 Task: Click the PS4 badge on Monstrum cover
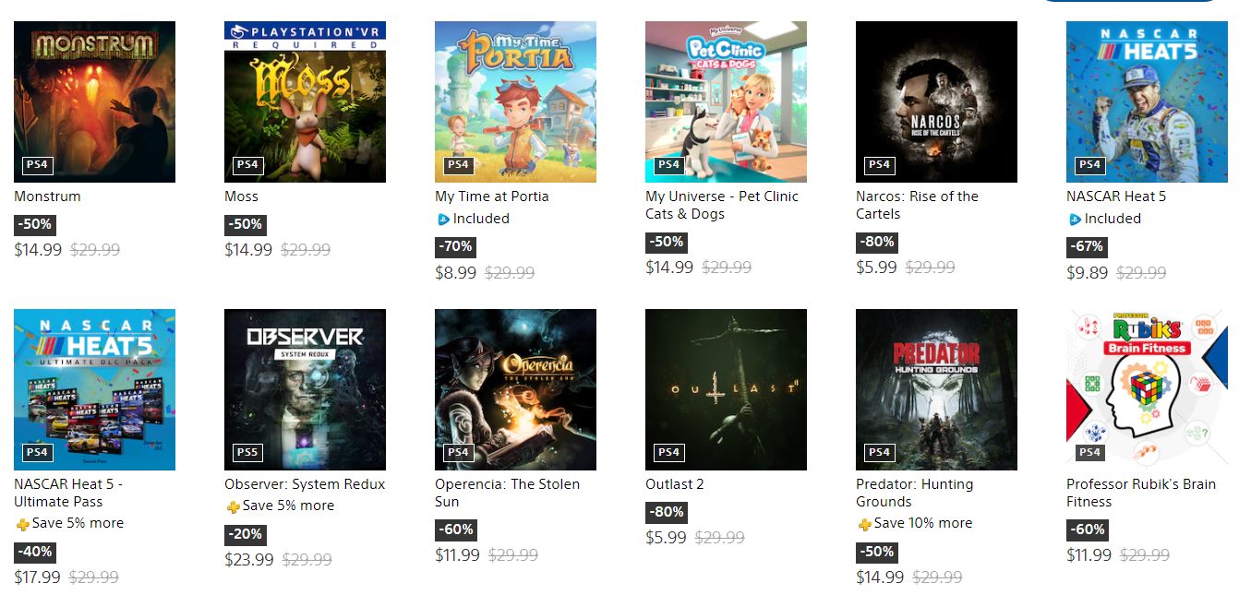pos(37,165)
